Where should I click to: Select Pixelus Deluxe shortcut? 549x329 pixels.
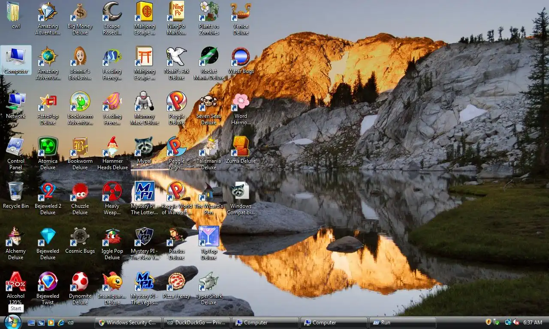(177, 243)
